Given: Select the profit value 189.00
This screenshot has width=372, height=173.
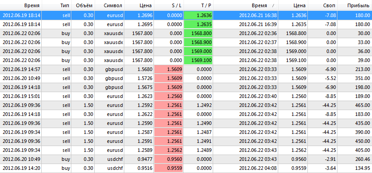Looking at the screenshot, I should click(x=363, y=97).
